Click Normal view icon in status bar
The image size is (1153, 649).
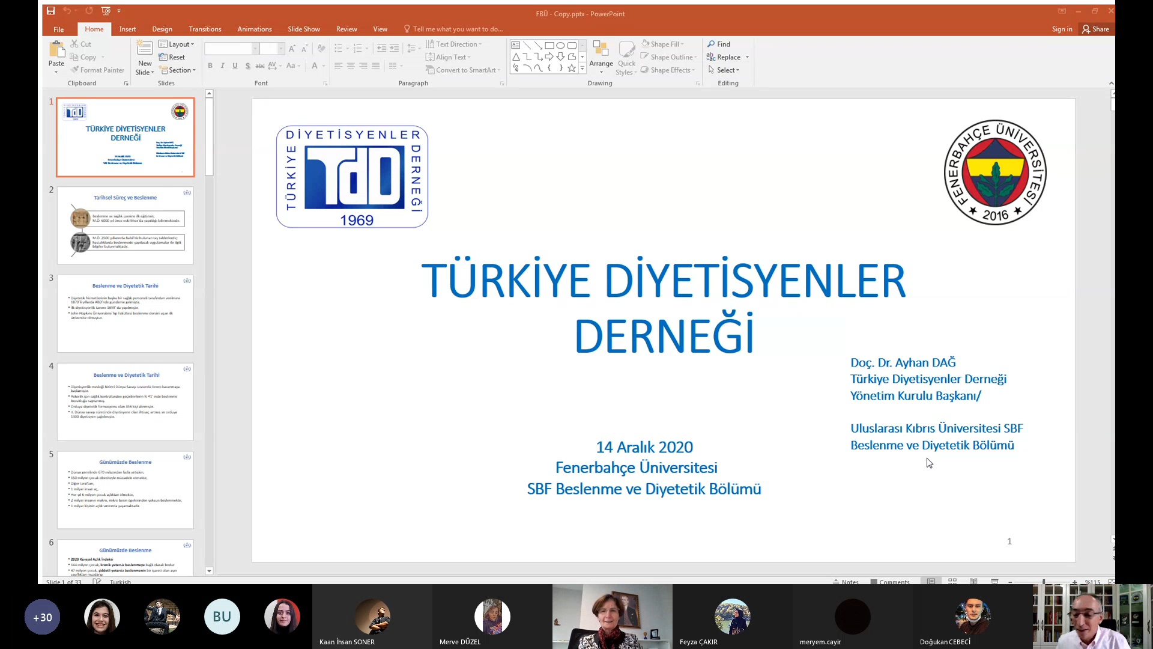tap(931, 581)
